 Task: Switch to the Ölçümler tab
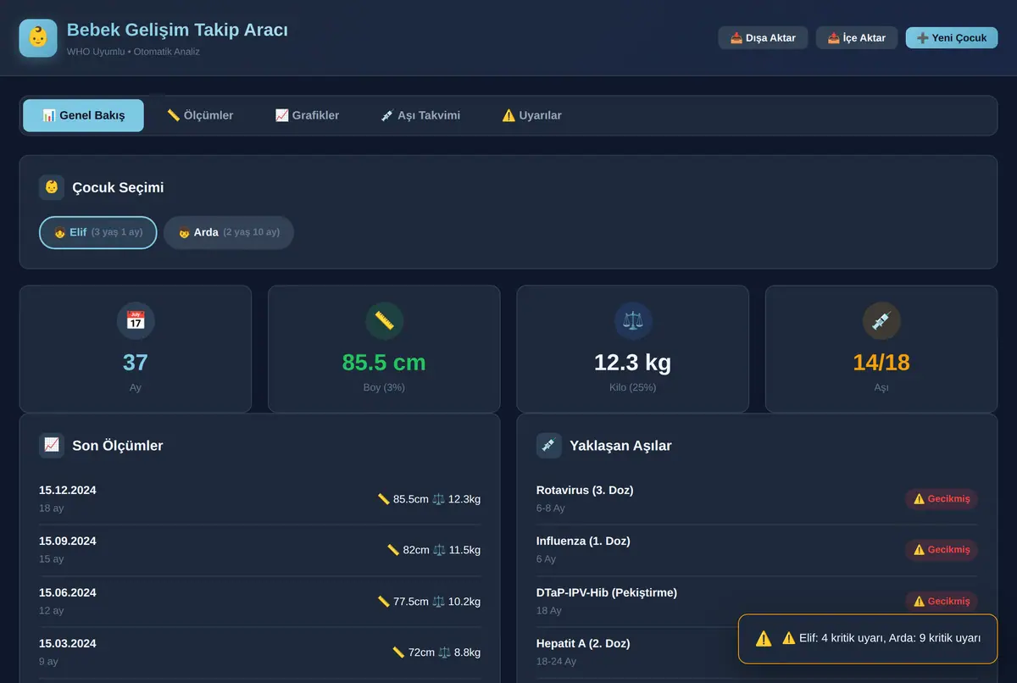(200, 115)
